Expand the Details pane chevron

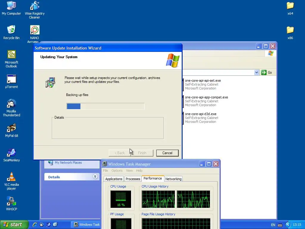(95, 177)
